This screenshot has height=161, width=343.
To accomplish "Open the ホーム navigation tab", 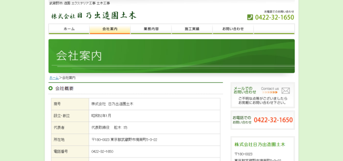I will tap(69, 29).
